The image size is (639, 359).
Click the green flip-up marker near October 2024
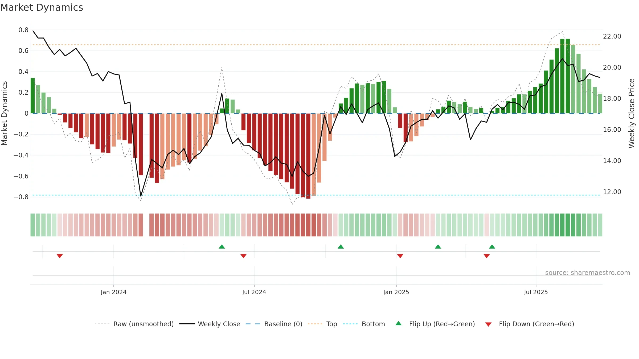(341, 247)
